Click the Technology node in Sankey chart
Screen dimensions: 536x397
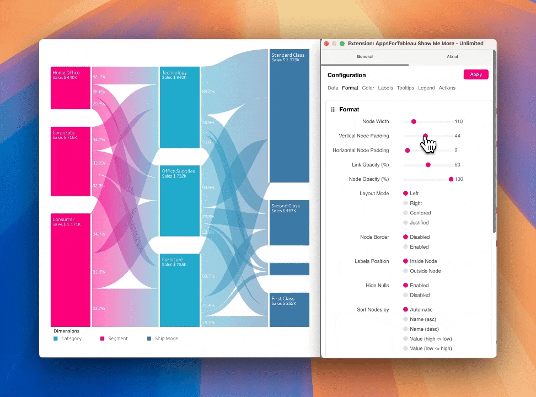[x=179, y=108]
